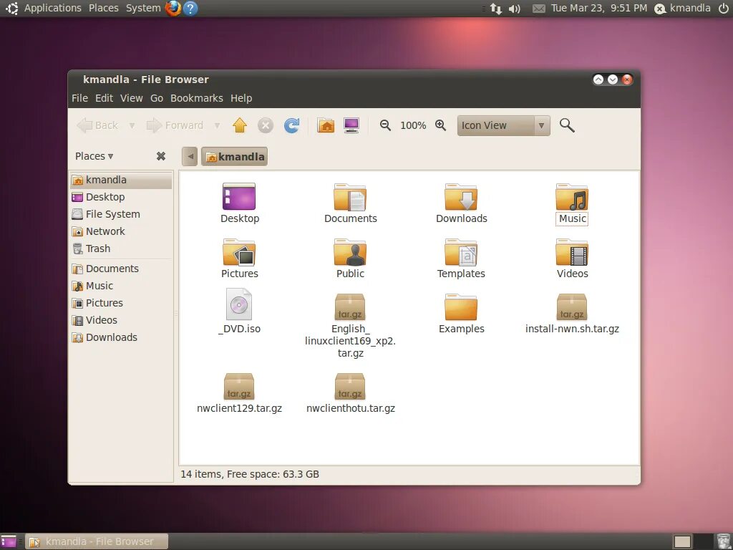Select the Pictures folder icon in main pane

click(239, 252)
